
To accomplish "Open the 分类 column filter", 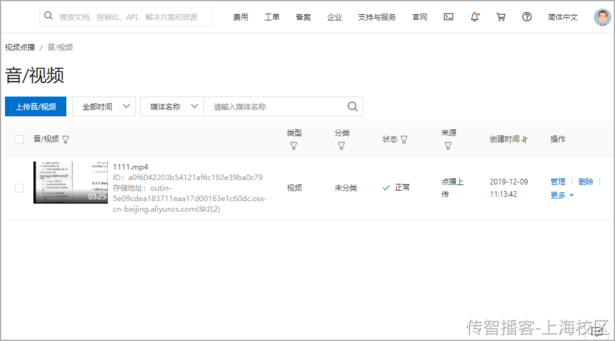I will 341,146.
